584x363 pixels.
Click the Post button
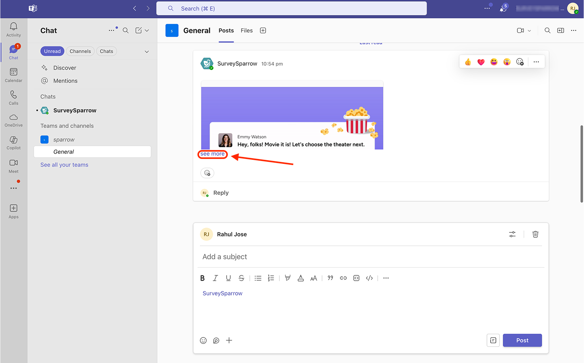pos(522,340)
